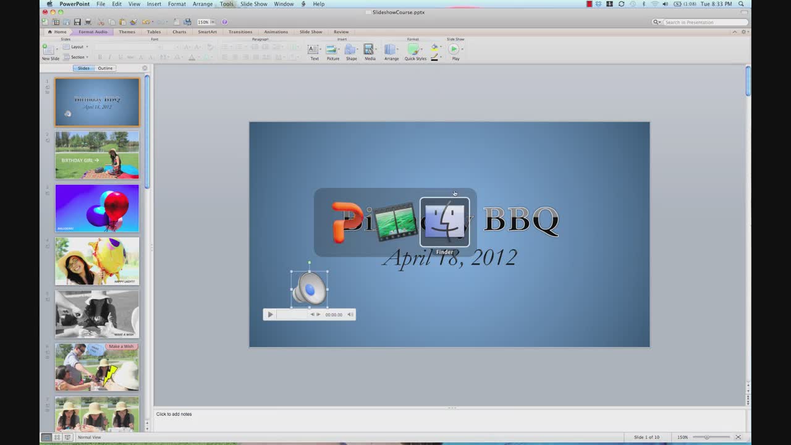The height and width of the screenshot is (445, 791).
Task: Switch slide pane to Outline view
Action: click(105, 68)
